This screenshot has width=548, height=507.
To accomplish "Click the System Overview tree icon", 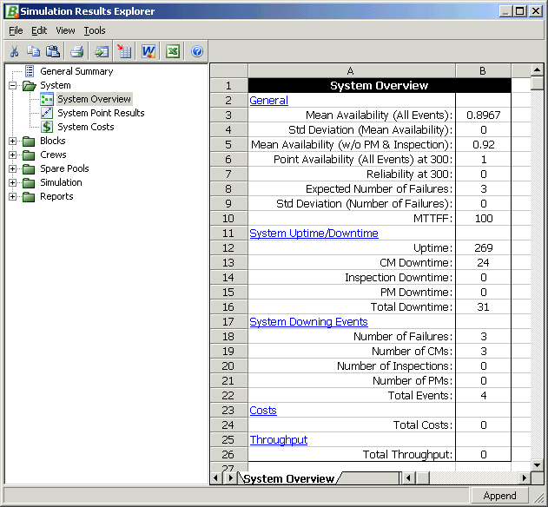I will click(x=47, y=99).
